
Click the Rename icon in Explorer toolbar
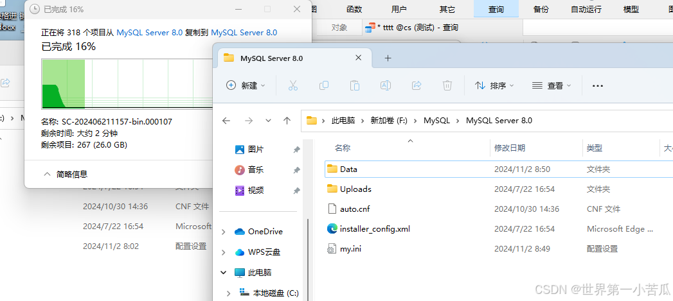(x=386, y=85)
